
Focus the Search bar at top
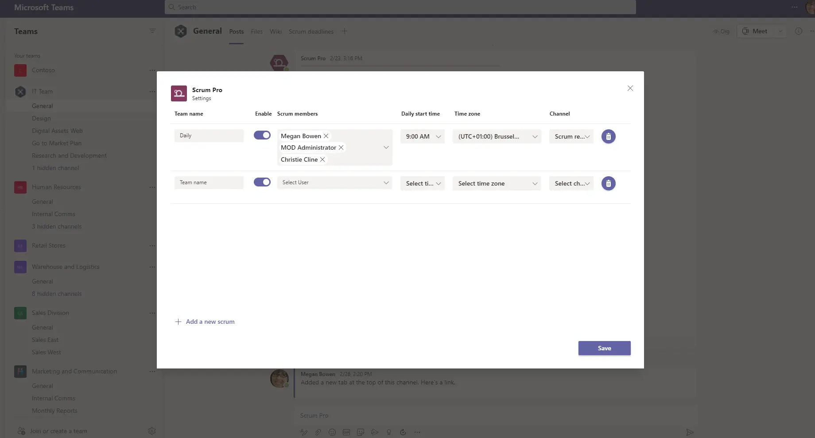coord(400,7)
